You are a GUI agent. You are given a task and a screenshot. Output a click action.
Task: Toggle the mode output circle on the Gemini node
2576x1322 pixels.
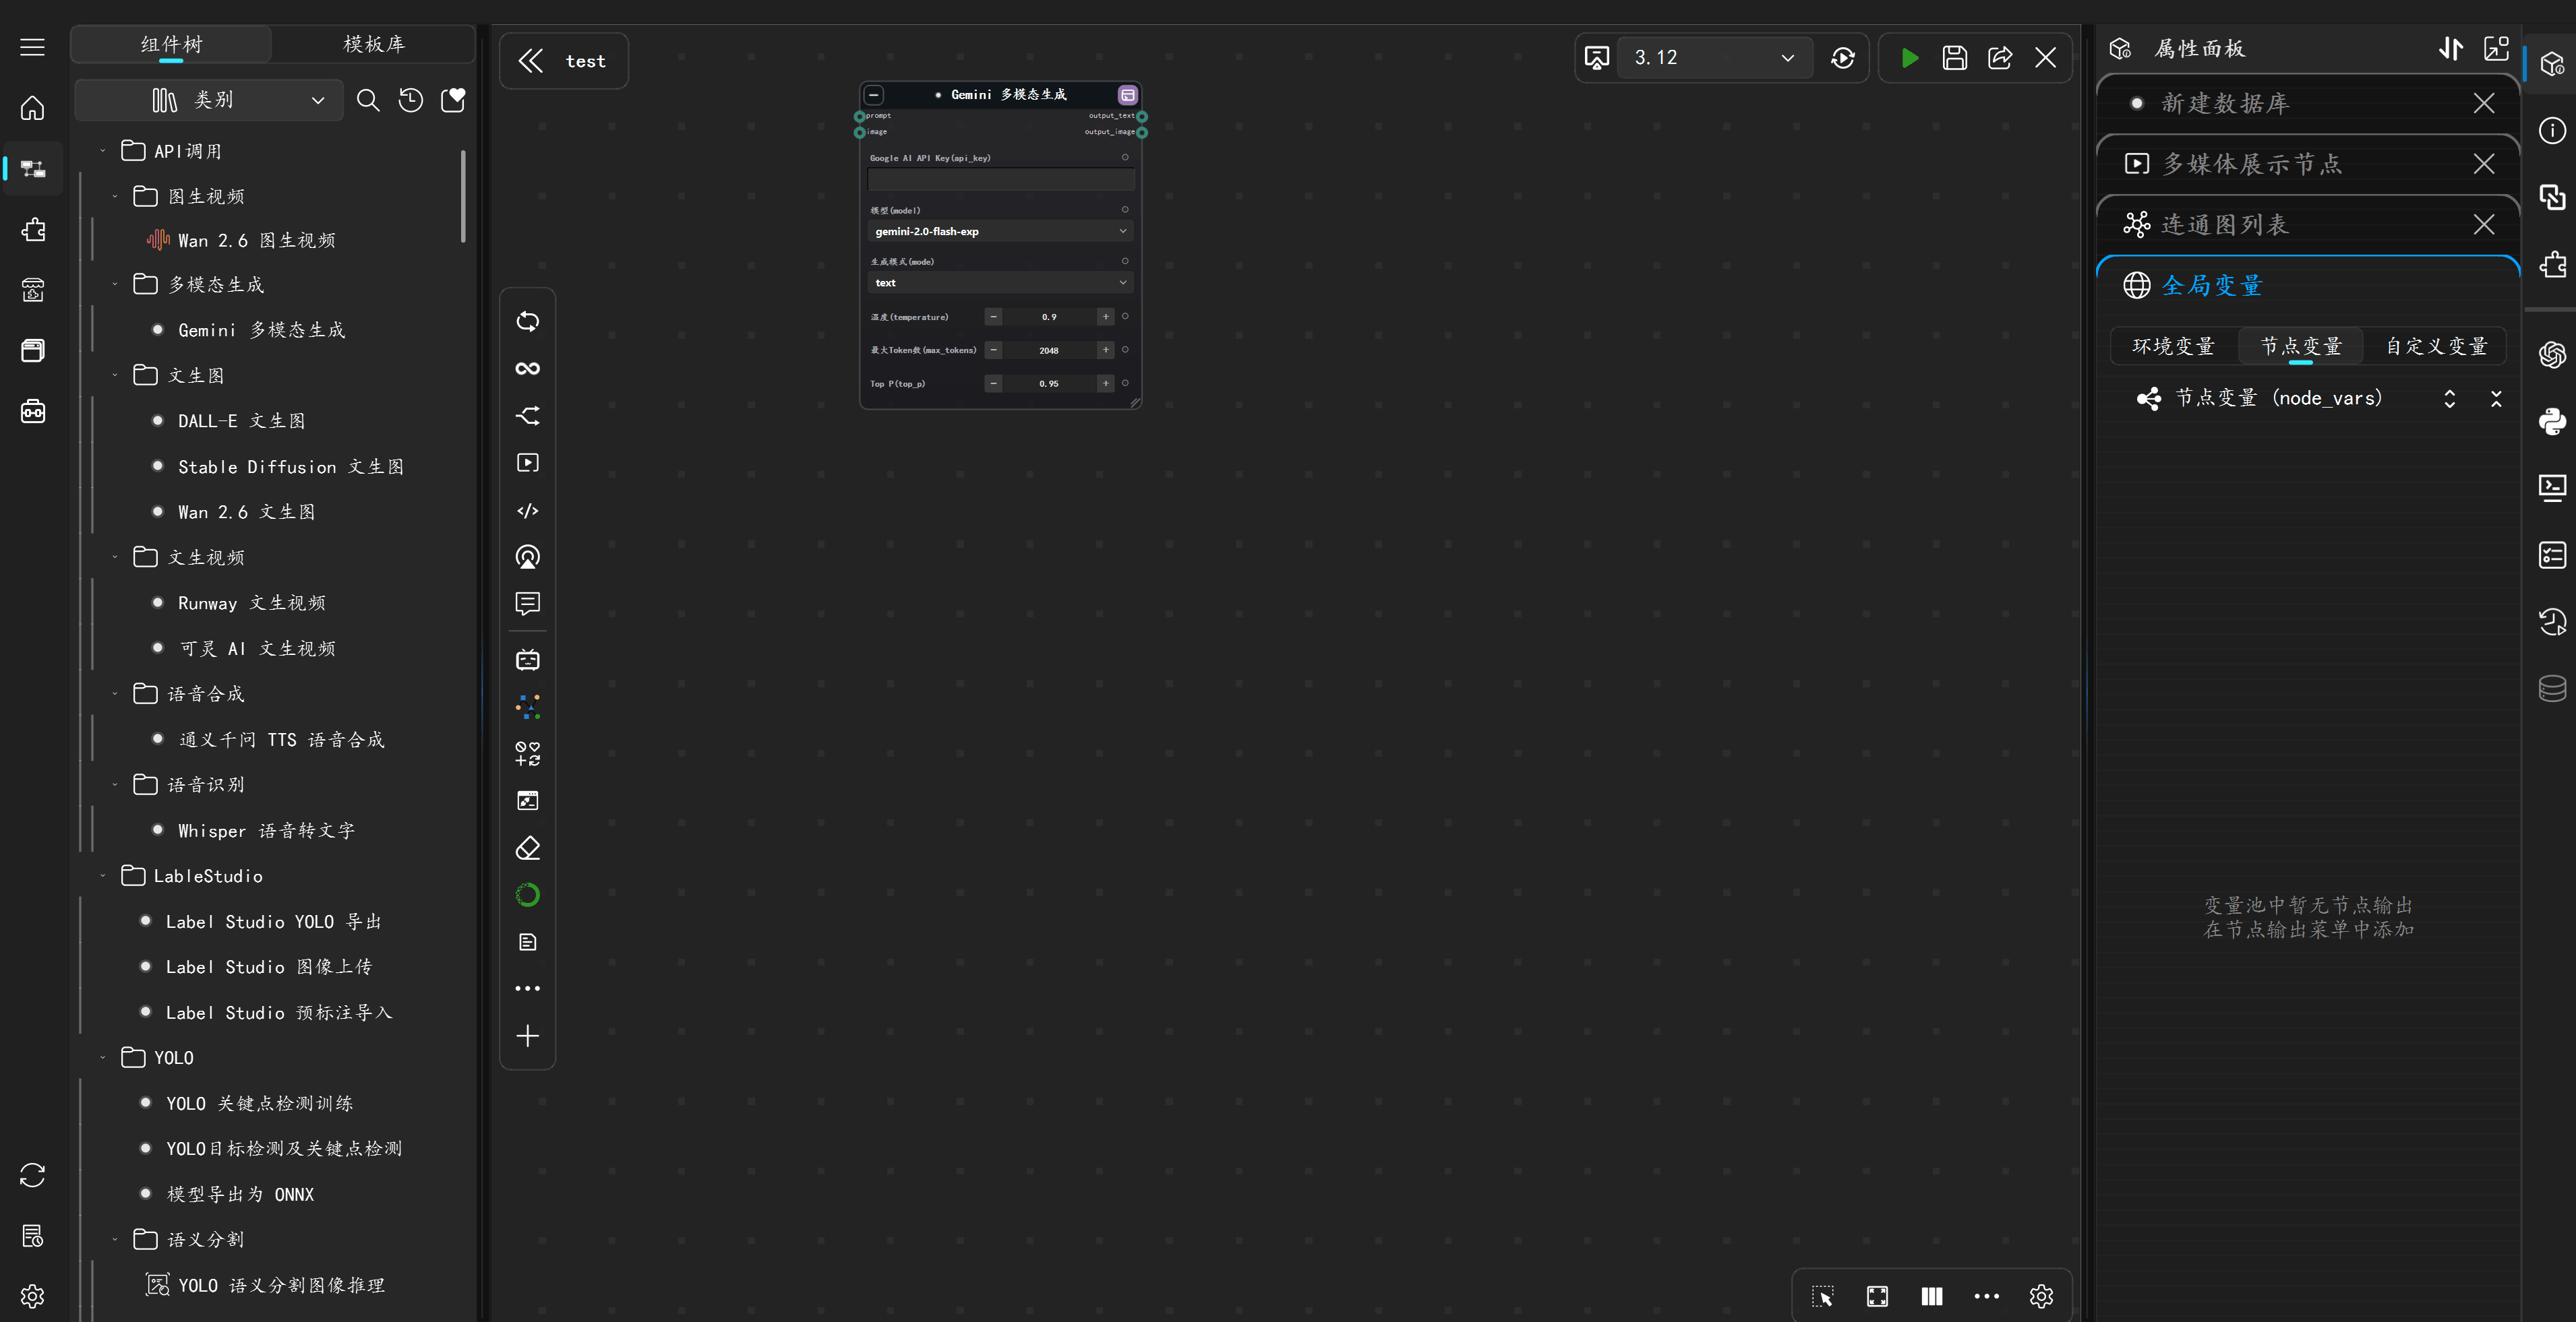1125,261
